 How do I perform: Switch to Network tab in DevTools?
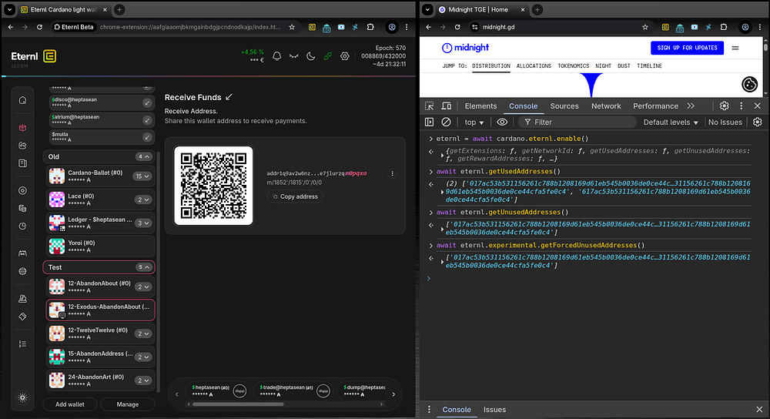pyautogui.click(x=606, y=106)
